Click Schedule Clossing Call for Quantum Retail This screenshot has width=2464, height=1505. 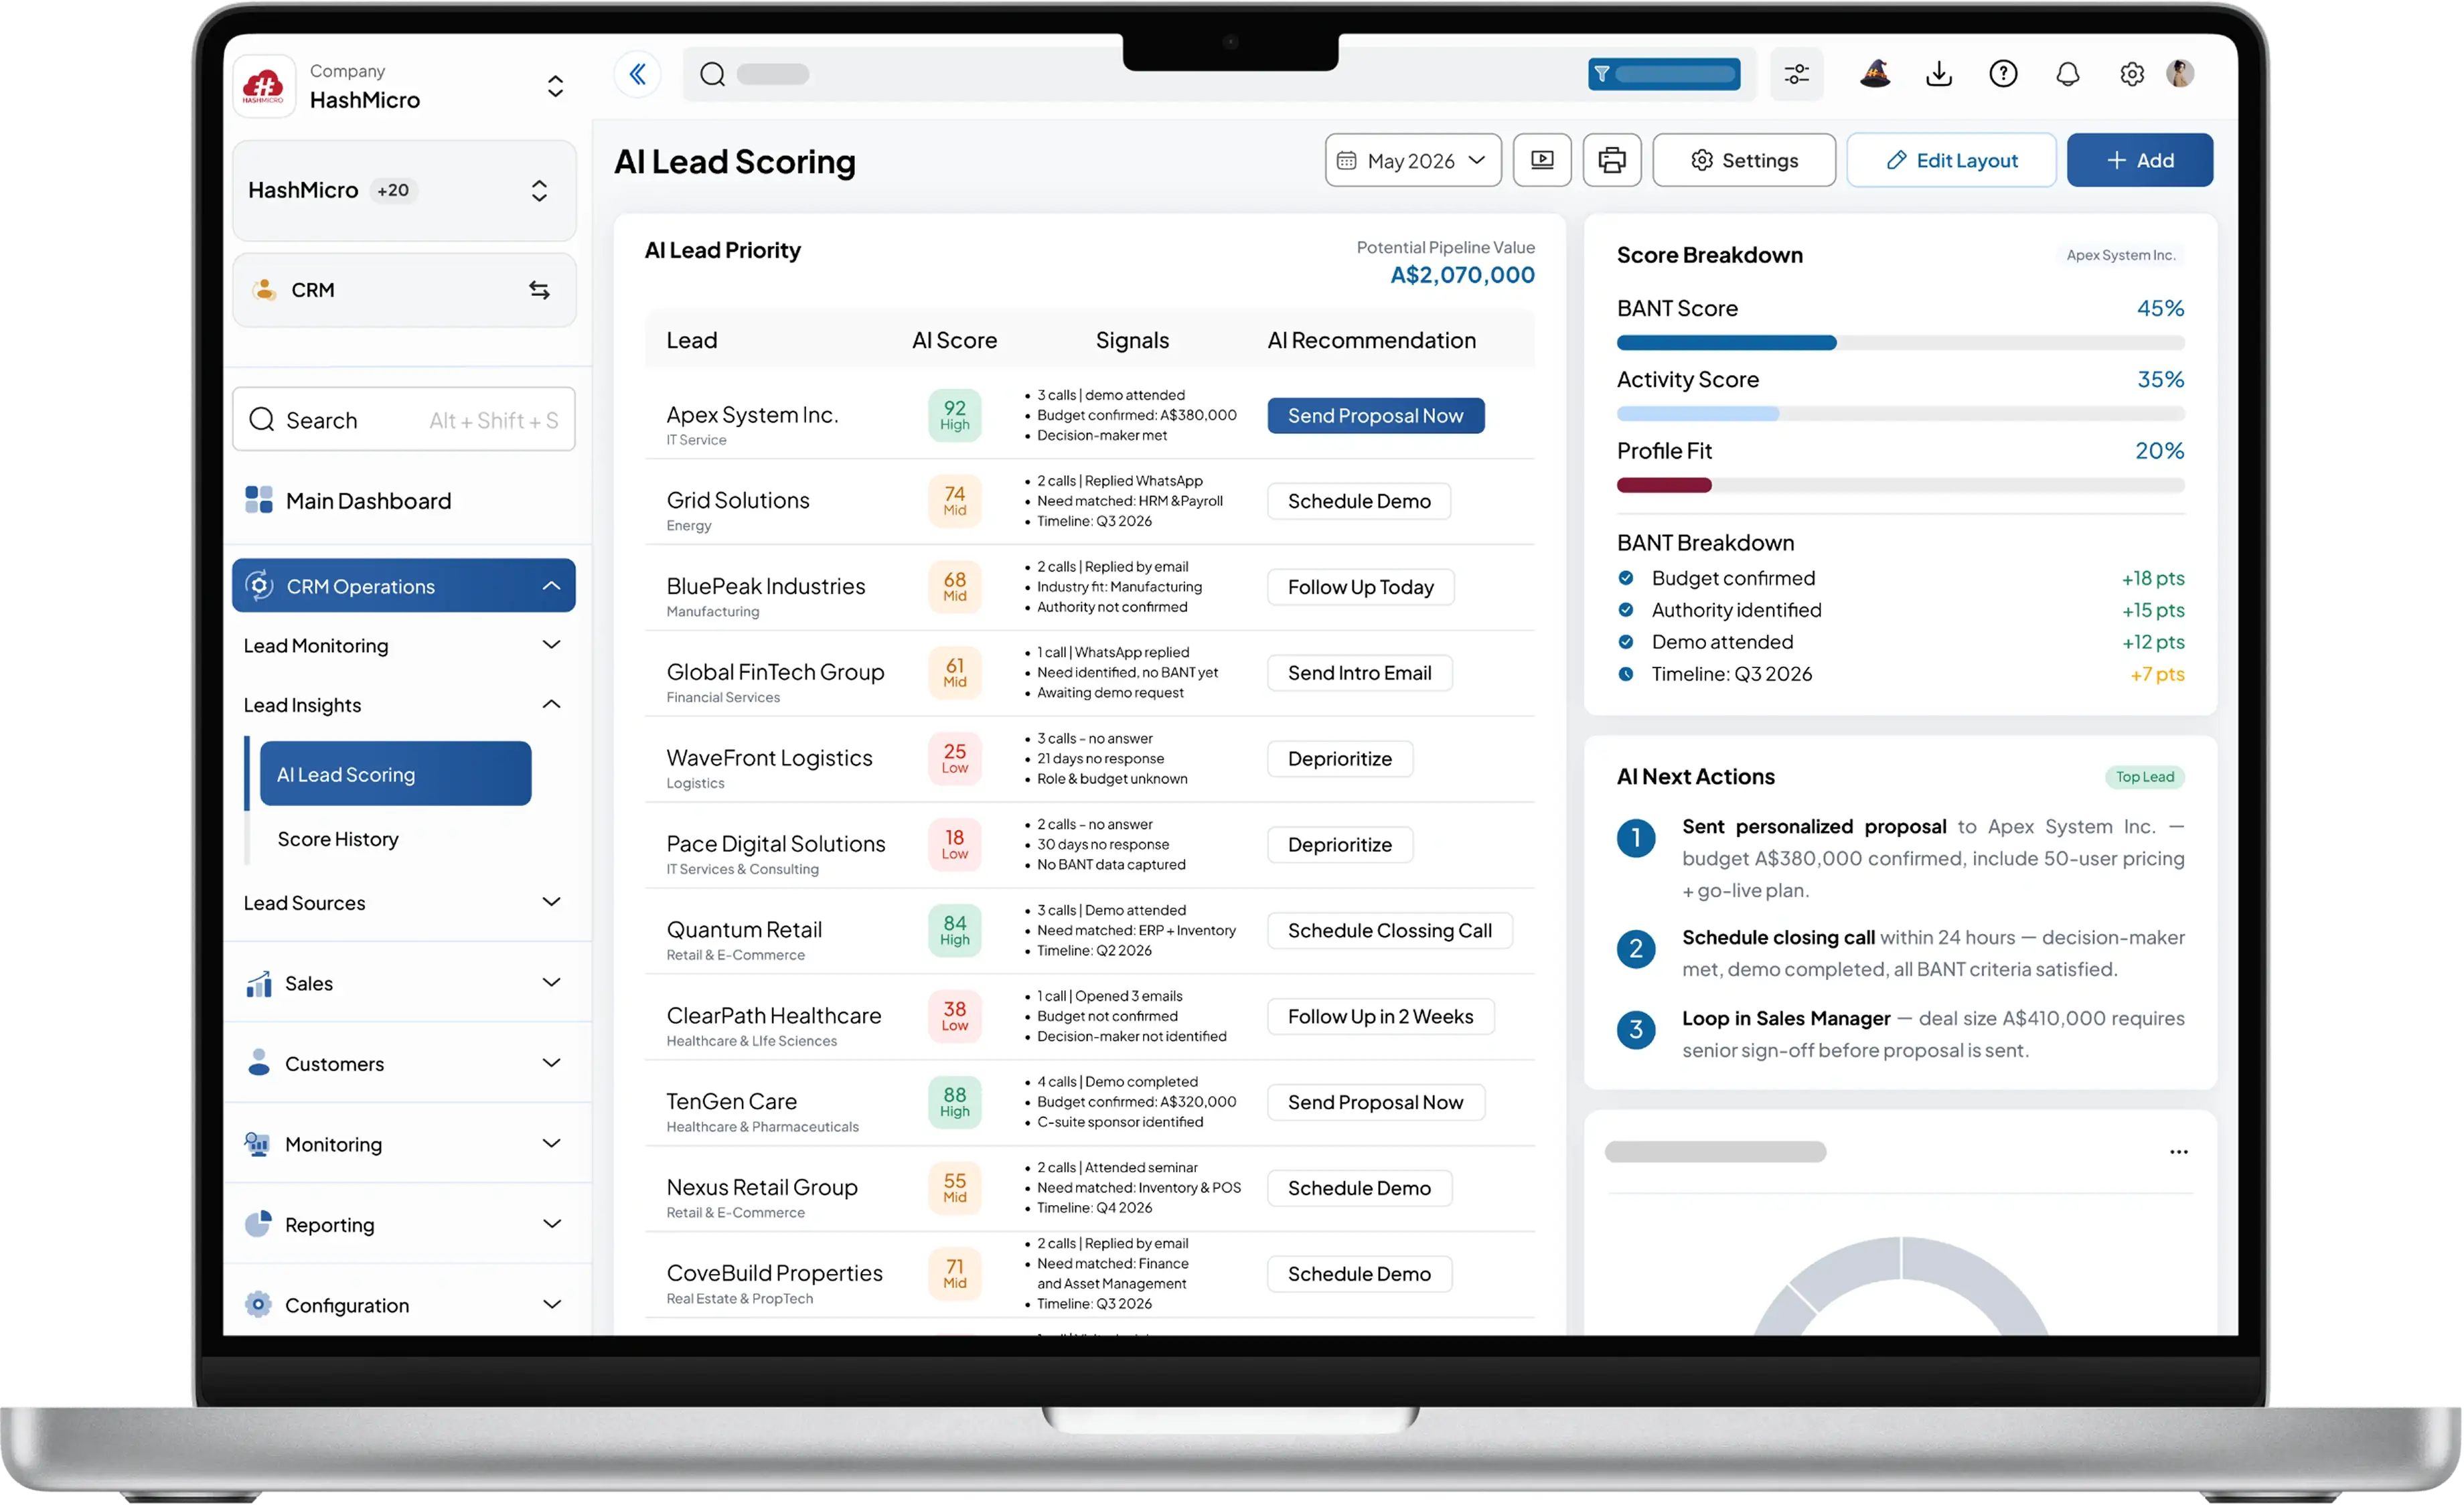1390,932
